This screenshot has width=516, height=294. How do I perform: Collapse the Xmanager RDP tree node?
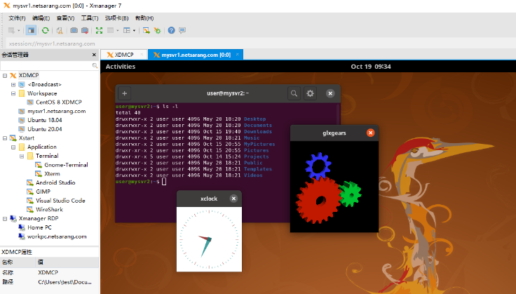pos(5,219)
